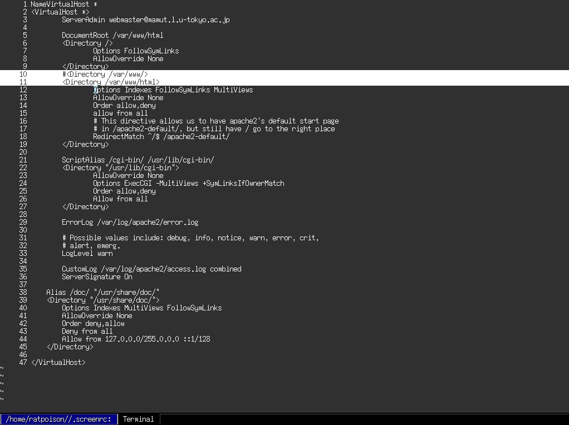569x425 pixels.
Task: Place cursor on Options ExecCGI -MultiViews line
Action: point(188,183)
